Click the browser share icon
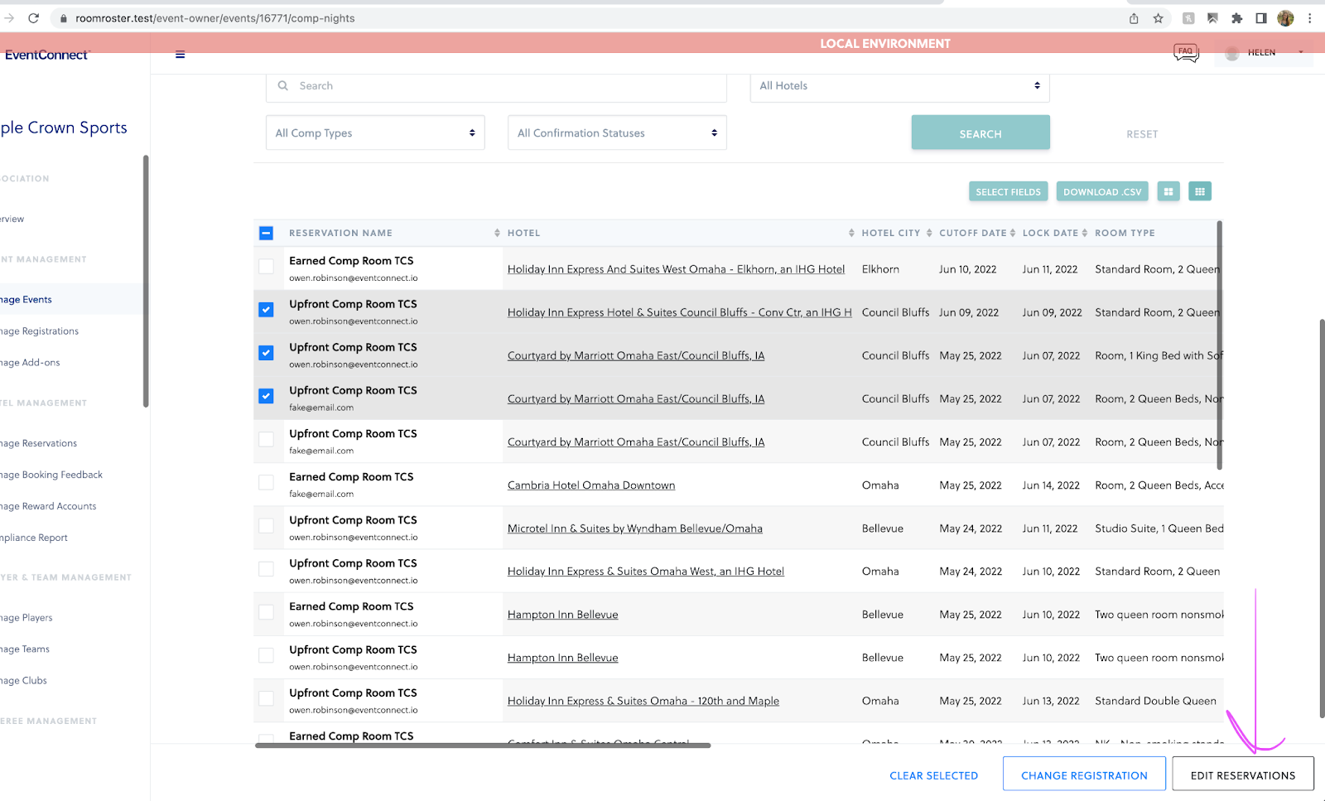 point(1134,18)
